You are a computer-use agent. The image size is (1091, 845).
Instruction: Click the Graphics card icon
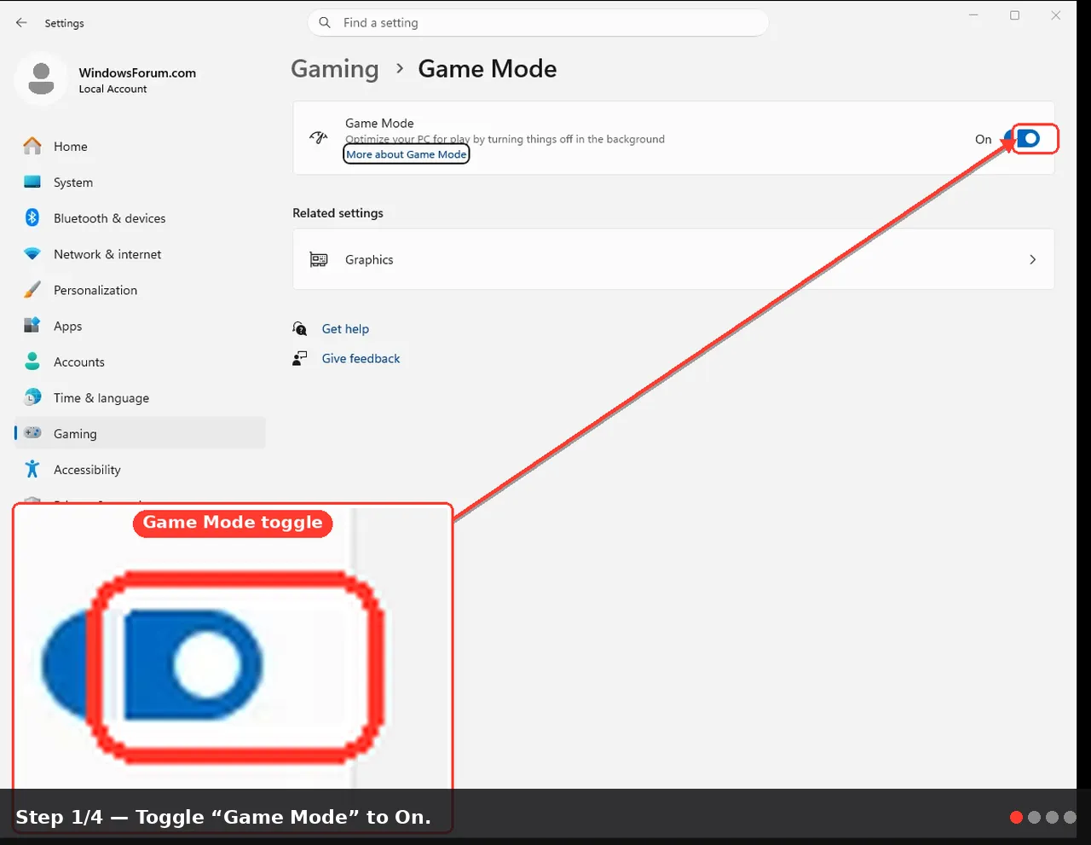pyautogui.click(x=319, y=259)
